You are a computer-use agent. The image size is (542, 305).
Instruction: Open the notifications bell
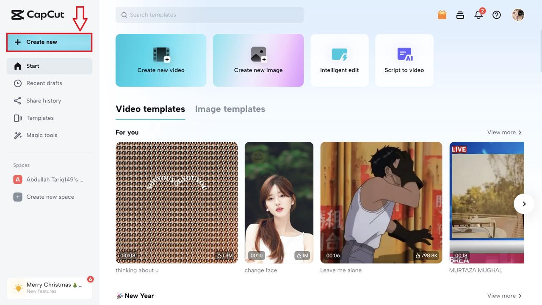tap(478, 15)
